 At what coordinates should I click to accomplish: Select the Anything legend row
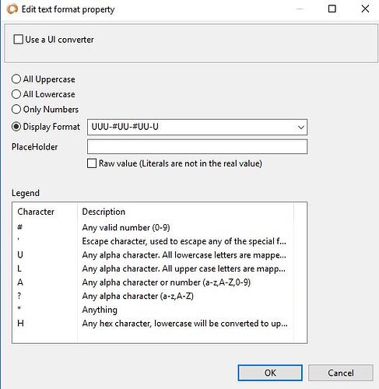(153, 310)
